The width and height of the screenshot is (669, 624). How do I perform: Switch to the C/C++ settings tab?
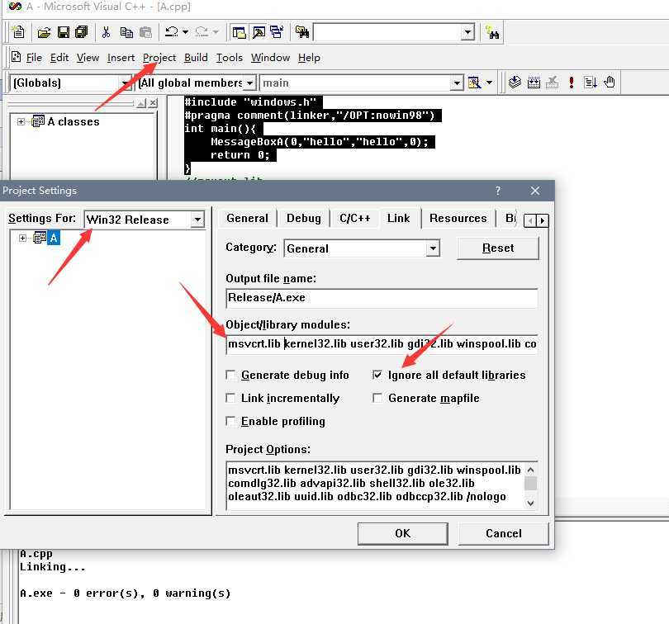pos(354,219)
